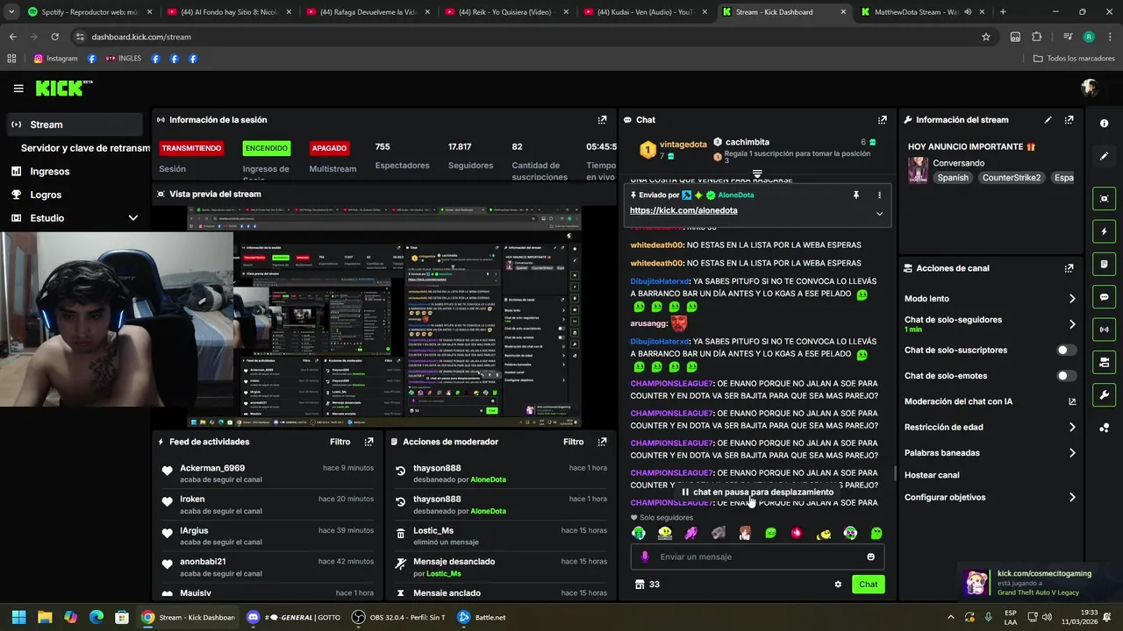Click the pencil icon in right sidebar

(x=1104, y=156)
